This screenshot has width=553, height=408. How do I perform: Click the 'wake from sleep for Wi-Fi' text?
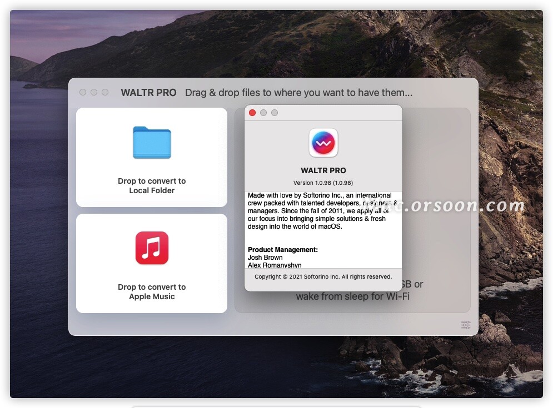pos(353,296)
